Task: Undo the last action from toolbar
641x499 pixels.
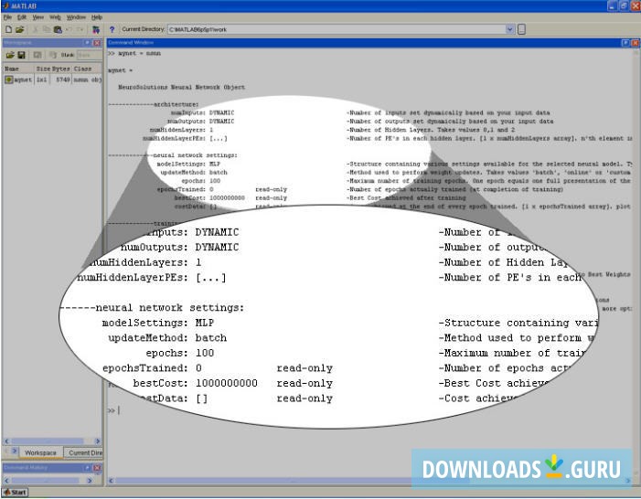Action: pos(69,29)
